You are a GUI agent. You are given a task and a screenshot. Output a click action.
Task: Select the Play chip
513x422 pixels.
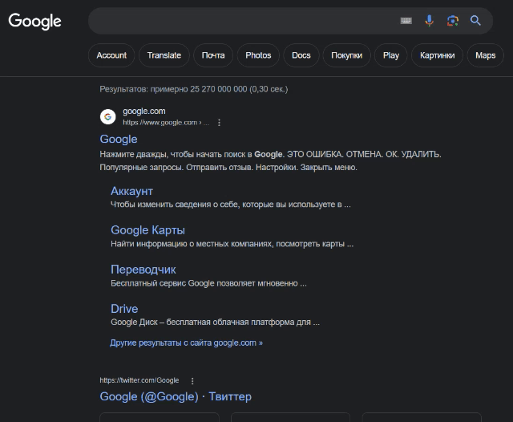point(391,55)
